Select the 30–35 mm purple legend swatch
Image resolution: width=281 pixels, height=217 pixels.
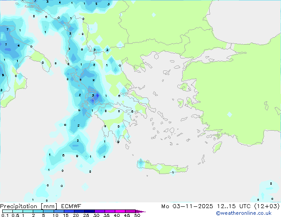point(100,211)
